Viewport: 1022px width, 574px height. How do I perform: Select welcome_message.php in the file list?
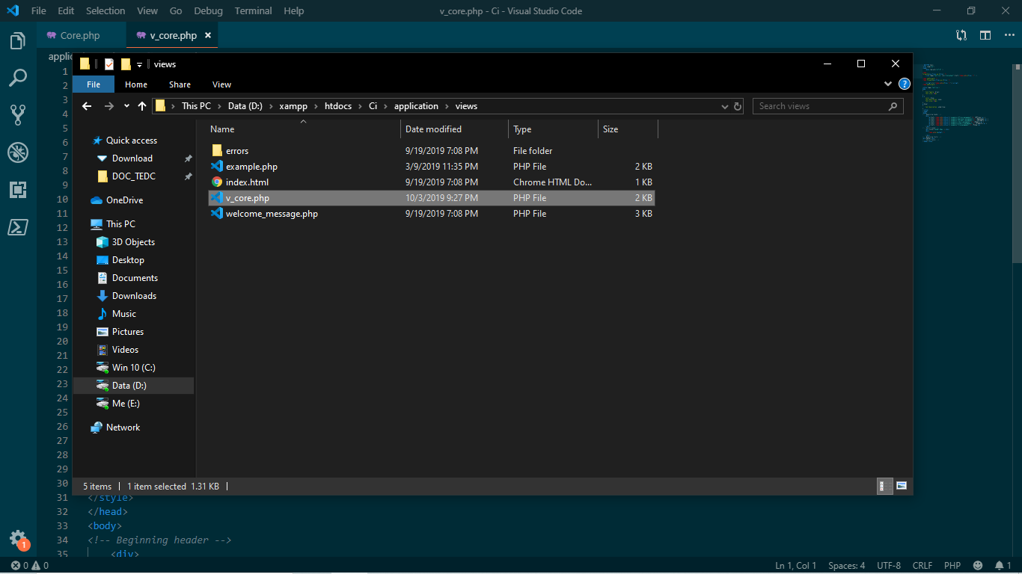click(x=432, y=214)
